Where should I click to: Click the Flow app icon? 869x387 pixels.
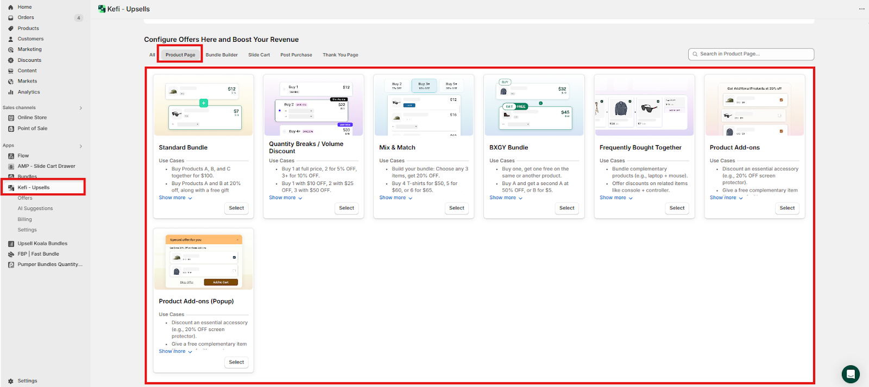pyautogui.click(x=11, y=156)
